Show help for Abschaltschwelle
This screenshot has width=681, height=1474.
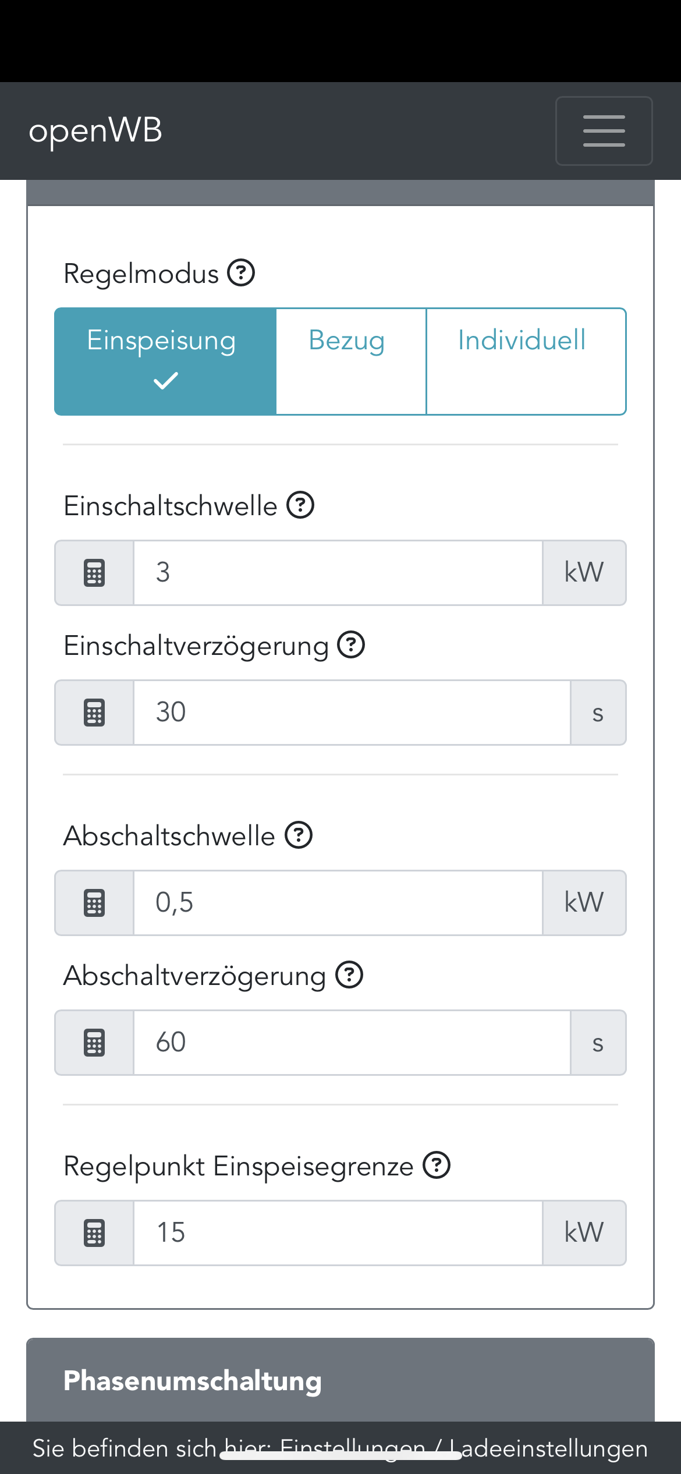click(299, 835)
